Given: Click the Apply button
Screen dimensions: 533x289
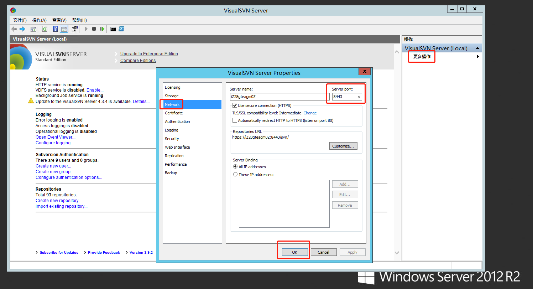Looking at the screenshot, I should tap(352, 252).
